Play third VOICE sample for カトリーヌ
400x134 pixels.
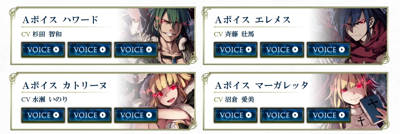coord(136,115)
